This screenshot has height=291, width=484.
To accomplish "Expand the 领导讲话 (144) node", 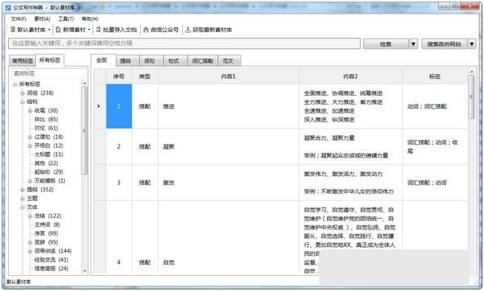I will [30, 251].
